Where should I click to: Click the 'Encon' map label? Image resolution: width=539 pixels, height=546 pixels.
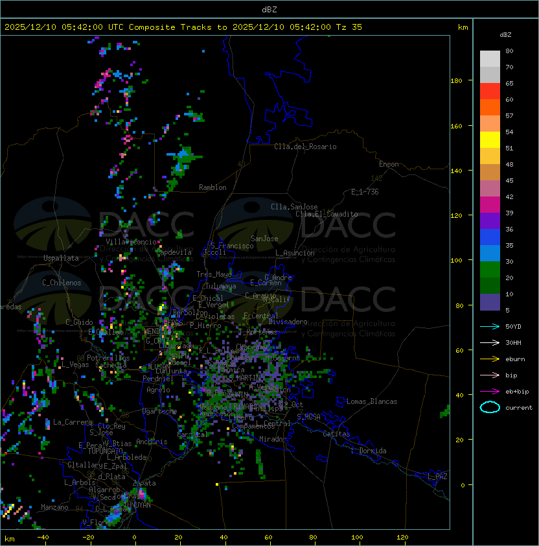pyautogui.click(x=389, y=164)
